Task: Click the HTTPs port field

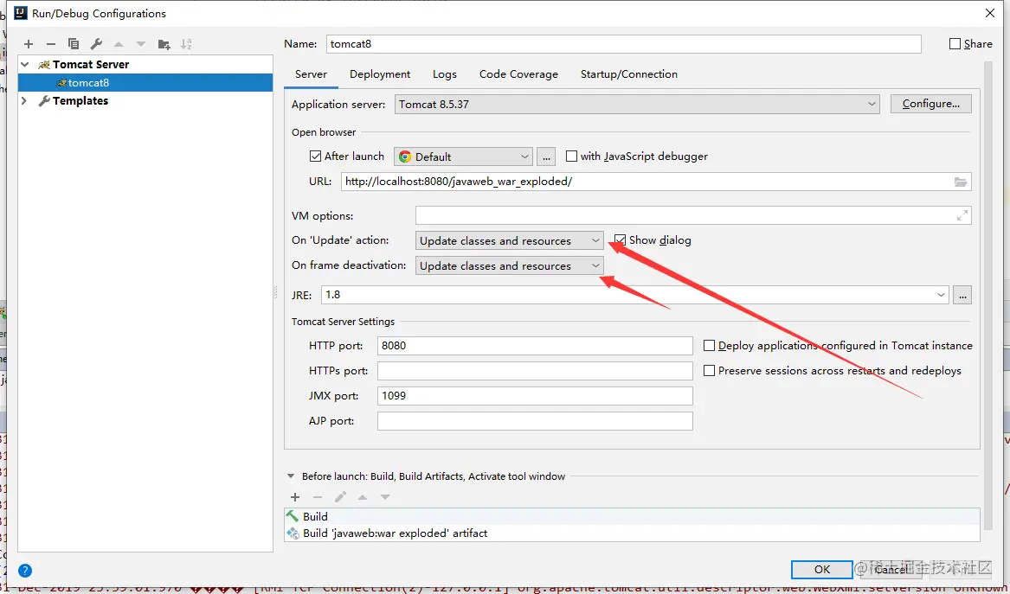Action: 535,371
